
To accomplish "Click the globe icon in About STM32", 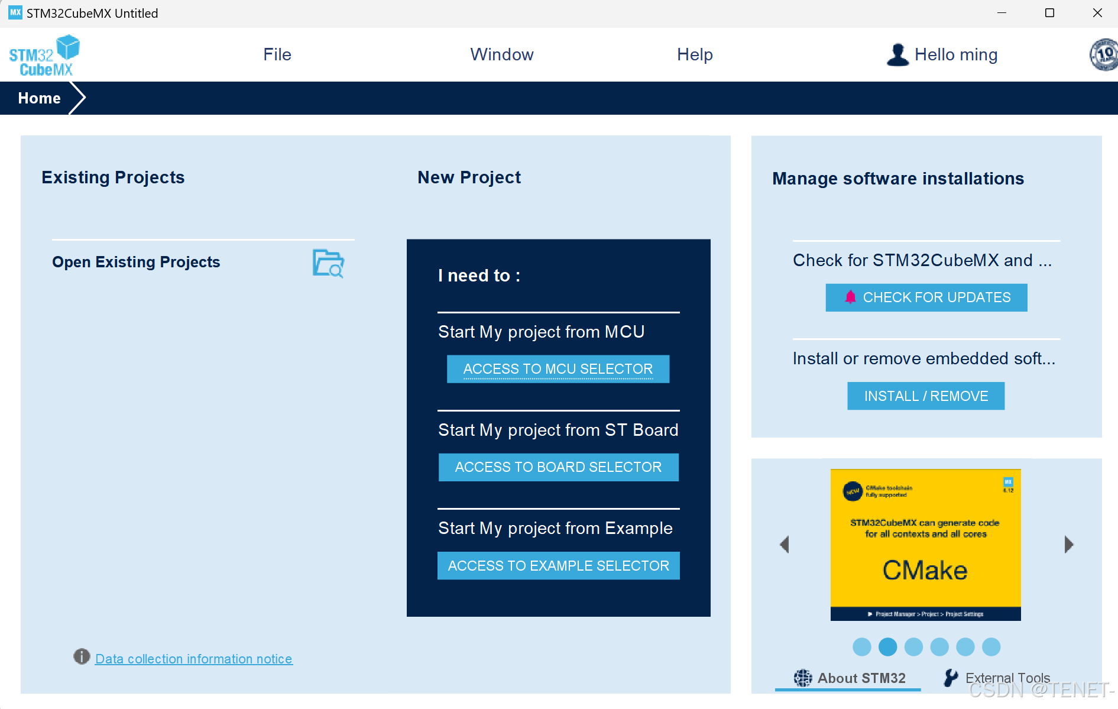I will tap(803, 678).
